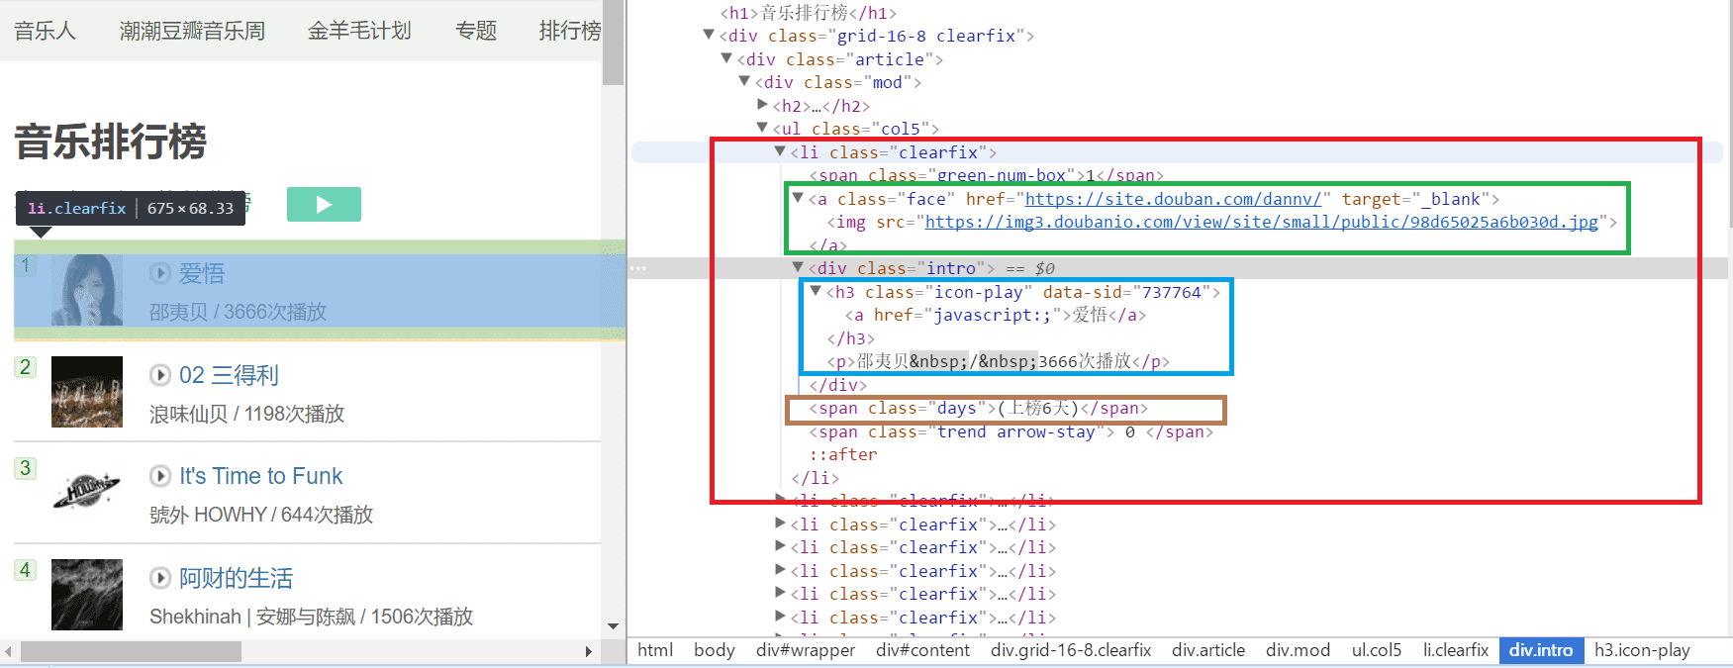Image resolution: width=1733 pixels, height=668 pixels.
Task: Collapse the first li clearfix node
Action: point(780,151)
